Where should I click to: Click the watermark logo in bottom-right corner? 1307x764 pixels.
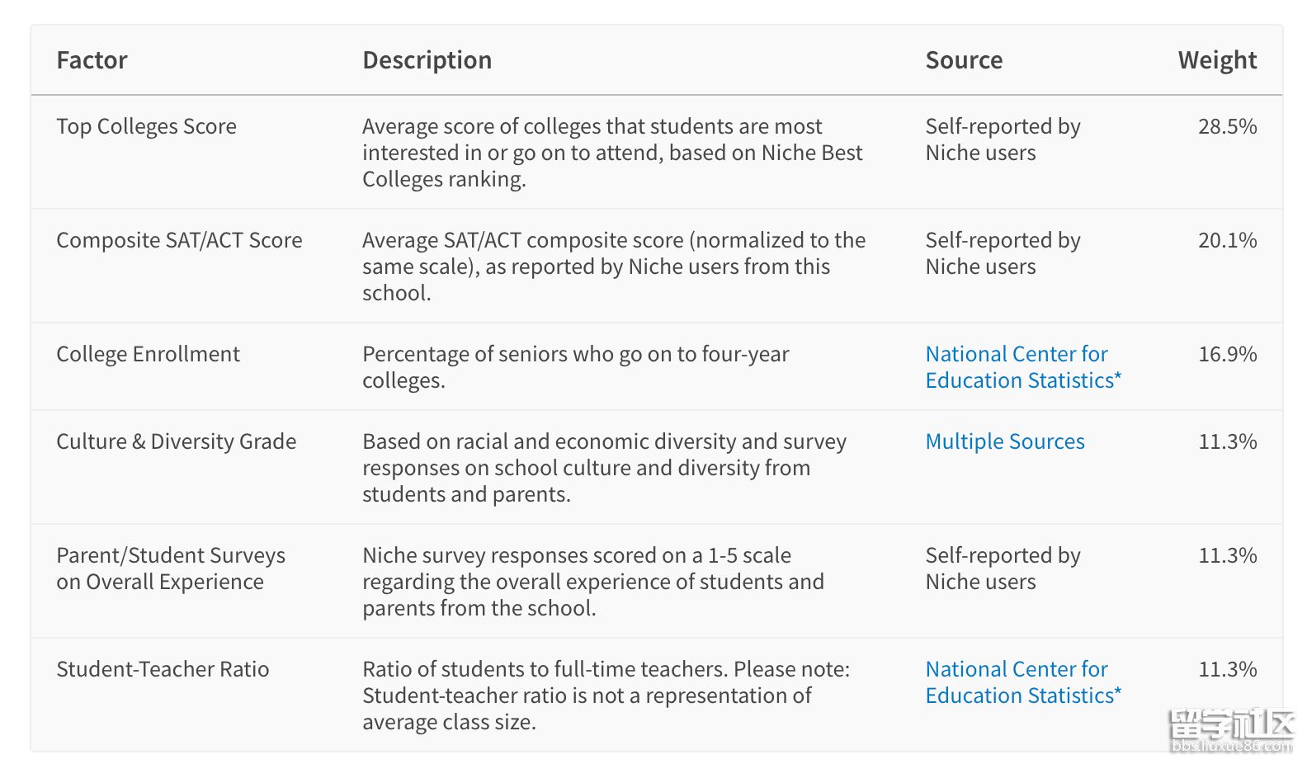[1232, 731]
